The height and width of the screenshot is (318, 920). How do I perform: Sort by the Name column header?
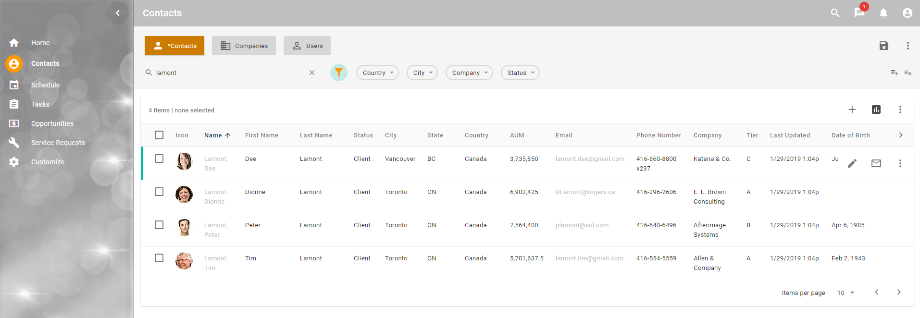click(213, 135)
